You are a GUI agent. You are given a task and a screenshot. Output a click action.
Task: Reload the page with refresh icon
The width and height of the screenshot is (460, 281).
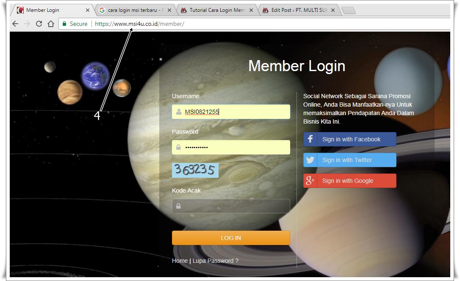[39, 24]
